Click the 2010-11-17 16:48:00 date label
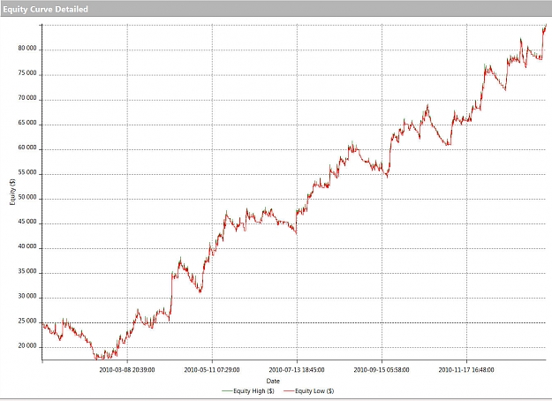This screenshot has height=401, width=552. point(466,370)
